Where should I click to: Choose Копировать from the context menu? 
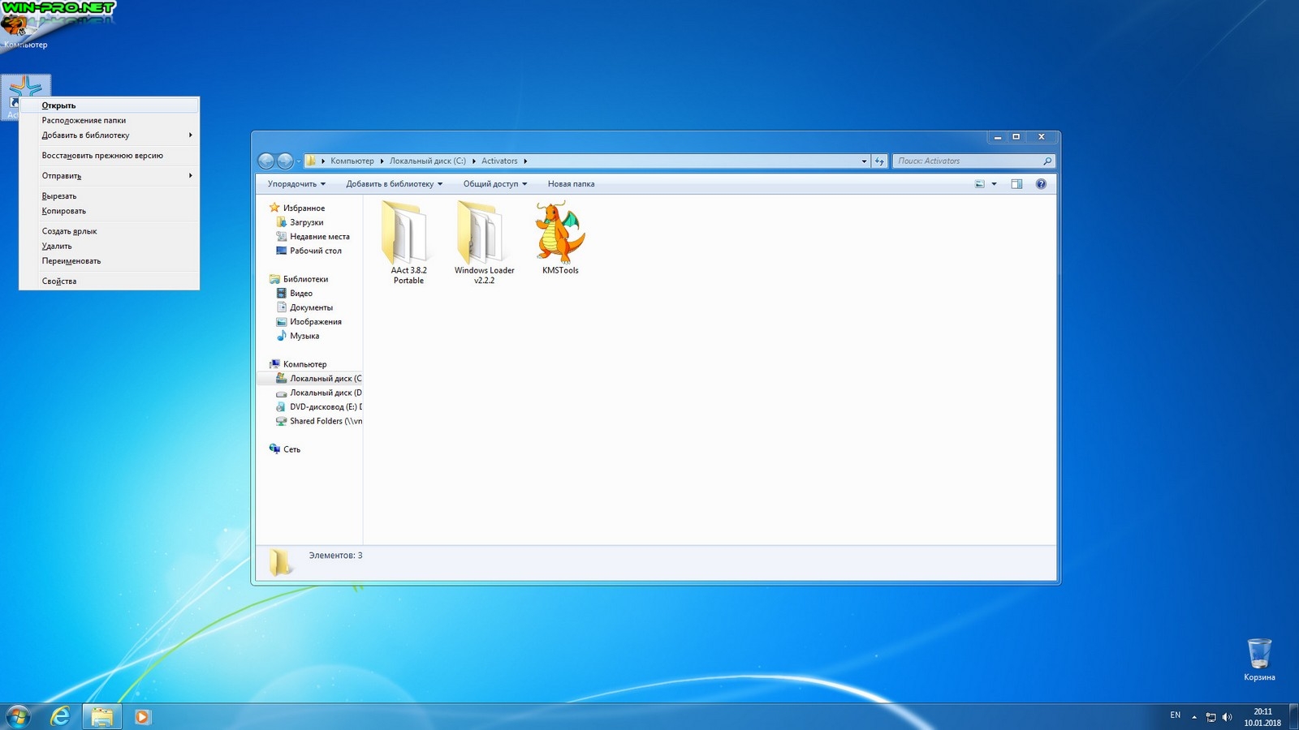[110, 211]
